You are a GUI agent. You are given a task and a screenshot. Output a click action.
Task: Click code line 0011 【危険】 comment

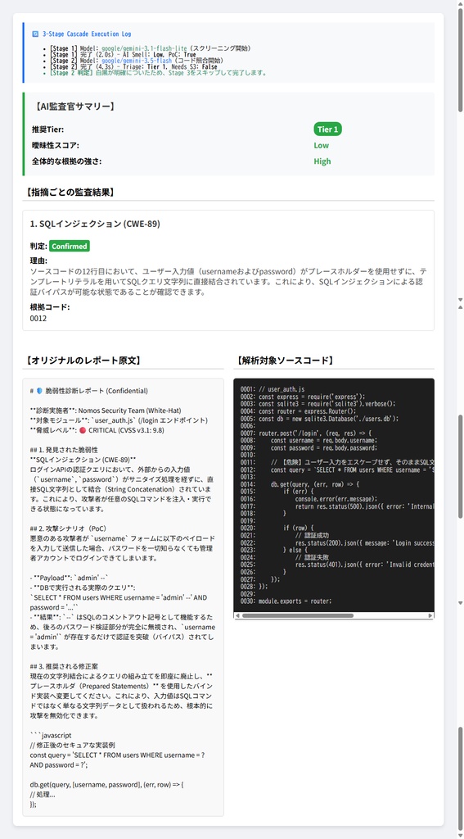click(337, 462)
